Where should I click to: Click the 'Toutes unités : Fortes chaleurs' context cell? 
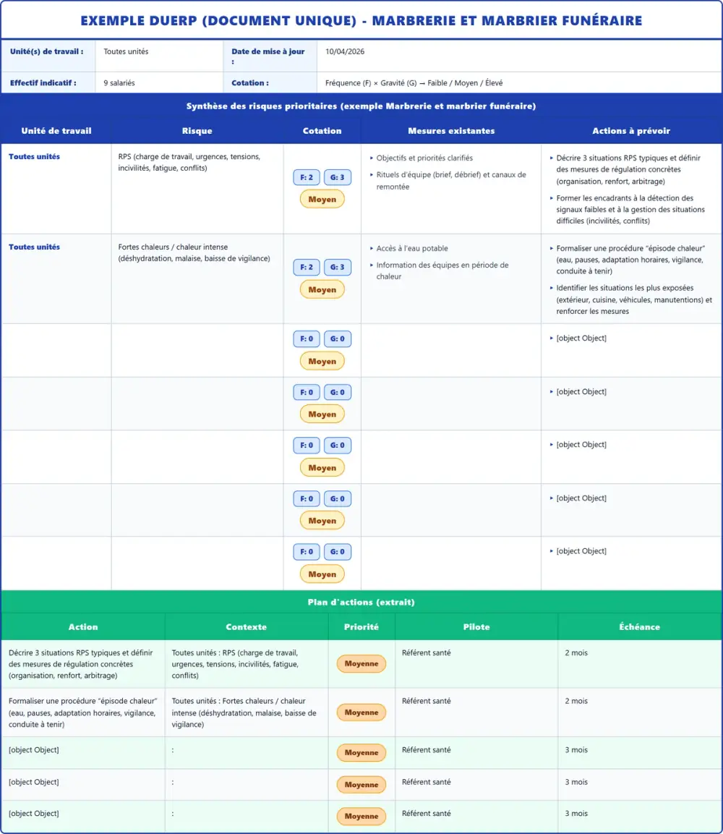pos(244,712)
